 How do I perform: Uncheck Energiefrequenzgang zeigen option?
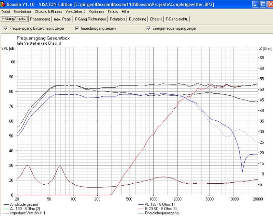148,29
